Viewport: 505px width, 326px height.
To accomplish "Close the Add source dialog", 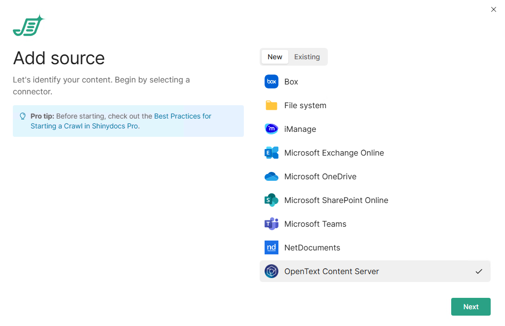I will tap(493, 9).
